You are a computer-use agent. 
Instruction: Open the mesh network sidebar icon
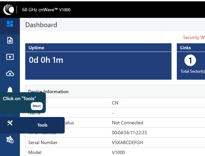10,140
